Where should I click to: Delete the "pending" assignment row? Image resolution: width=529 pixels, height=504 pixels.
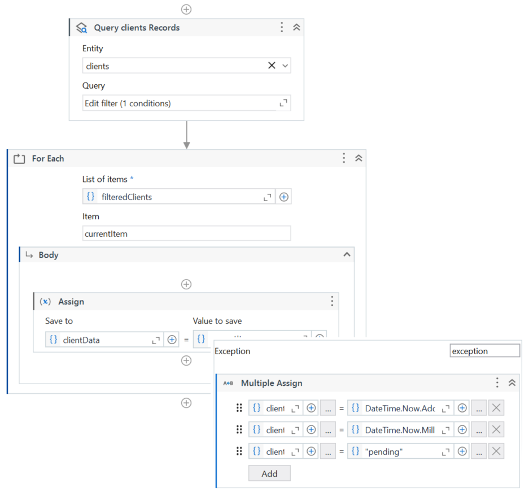coord(496,451)
